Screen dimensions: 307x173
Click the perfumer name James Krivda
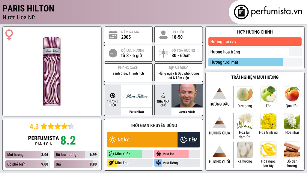pos(187,112)
